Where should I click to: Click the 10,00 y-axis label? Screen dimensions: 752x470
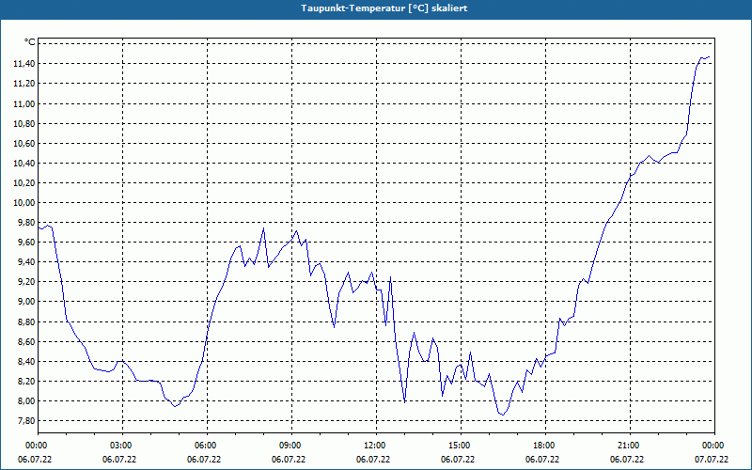[x=25, y=202]
